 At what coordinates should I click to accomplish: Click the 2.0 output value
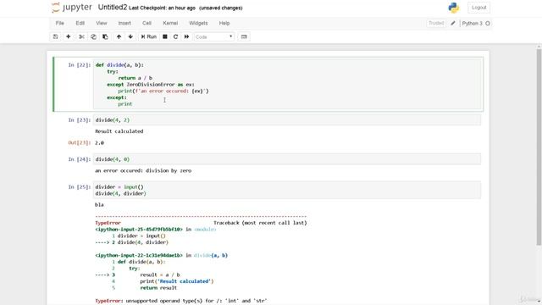100,142
